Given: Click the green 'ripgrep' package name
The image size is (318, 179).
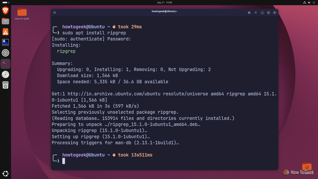Looking at the screenshot, I should click(x=66, y=51).
